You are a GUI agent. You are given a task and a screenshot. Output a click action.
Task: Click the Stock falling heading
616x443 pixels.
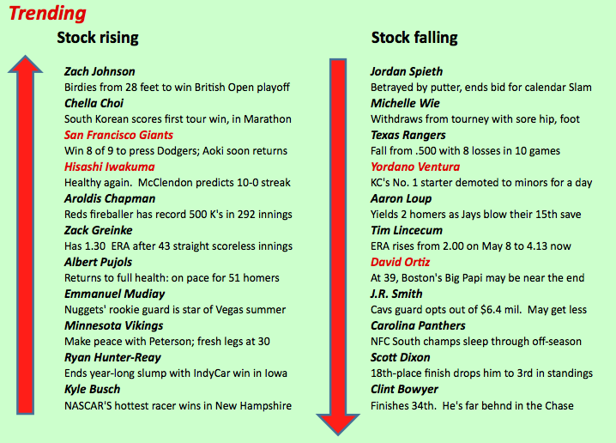414,38
